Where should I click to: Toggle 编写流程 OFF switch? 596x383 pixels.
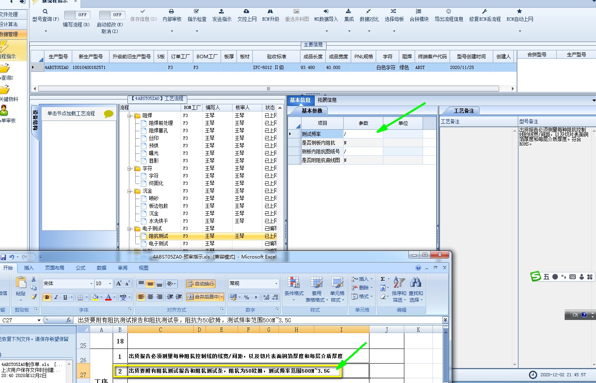(77, 15)
